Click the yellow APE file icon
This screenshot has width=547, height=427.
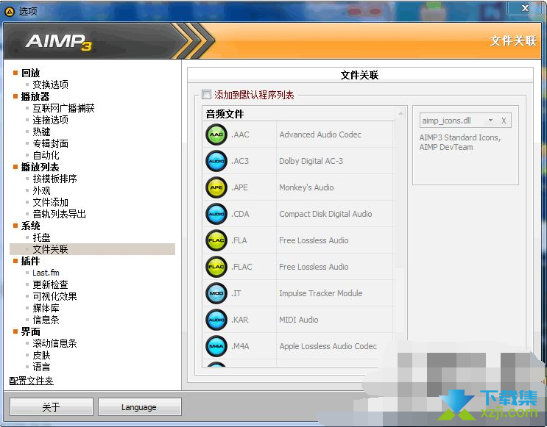(216, 187)
